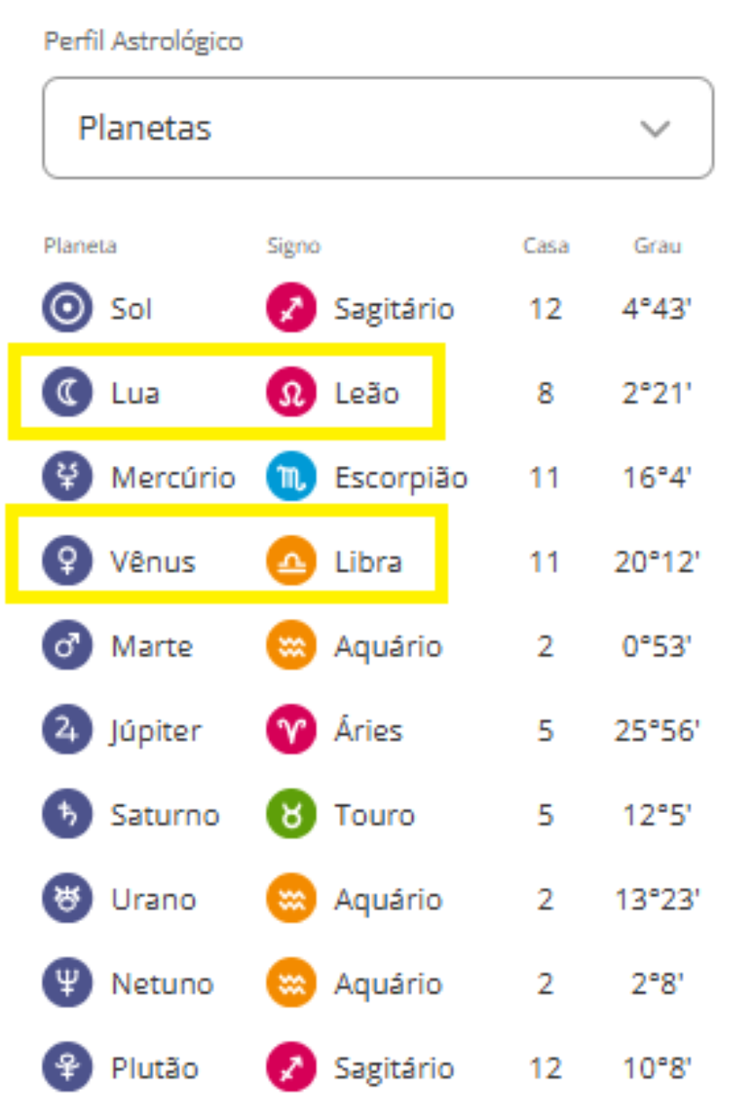Select the Mercúrio planet icon
This screenshot has height=1118, width=754.
click(x=67, y=478)
